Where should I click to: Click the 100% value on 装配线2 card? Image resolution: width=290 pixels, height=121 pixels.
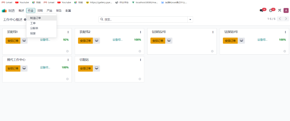[138, 40]
